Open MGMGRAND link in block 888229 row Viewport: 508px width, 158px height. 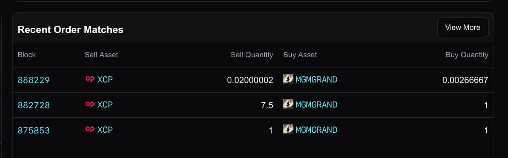click(x=316, y=79)
